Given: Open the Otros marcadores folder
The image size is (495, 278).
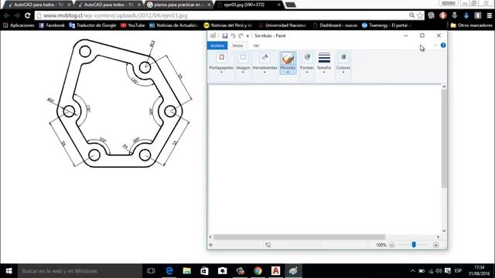Looking at the screenshot, I should point(471,25).
